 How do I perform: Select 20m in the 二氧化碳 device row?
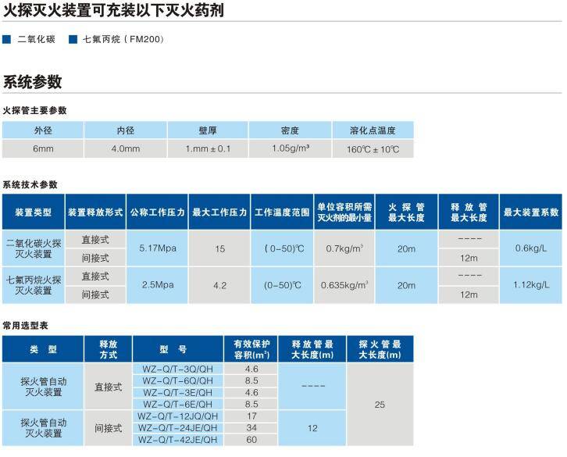[406, 249]
